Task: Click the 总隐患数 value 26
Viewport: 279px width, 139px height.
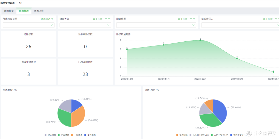Action: coord(29,47)
